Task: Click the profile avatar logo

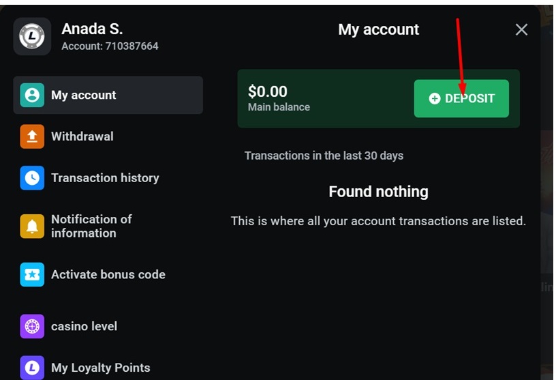Action: (x=32, y=36)
